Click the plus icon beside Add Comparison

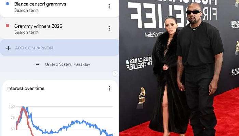click(x=9, y=48)
